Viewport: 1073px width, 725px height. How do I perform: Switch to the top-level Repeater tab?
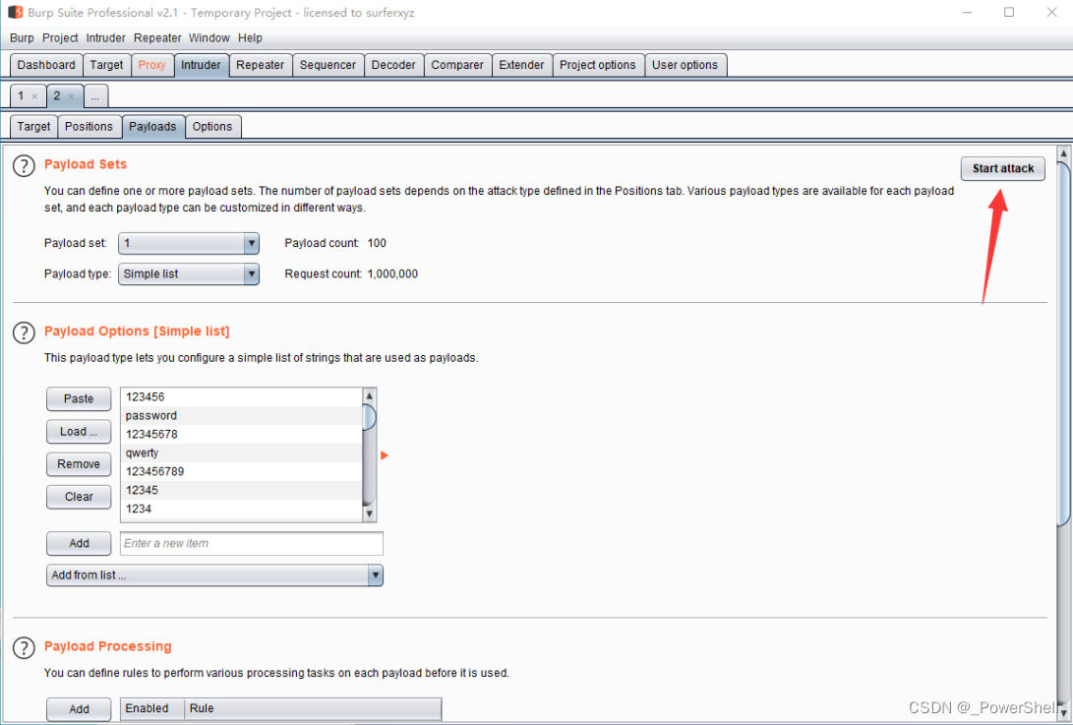pyautogui.click(x=260, y=65)
